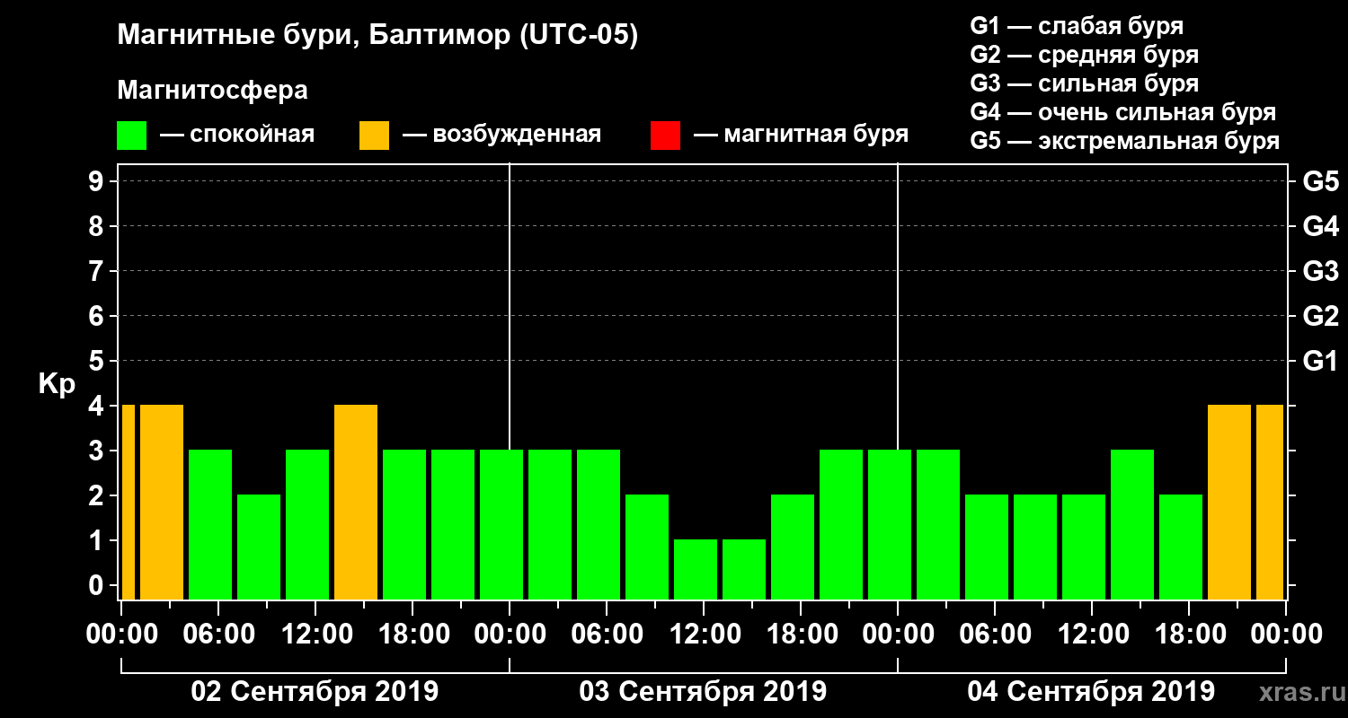Click the 'G5 — экстремальная буря' legend line
This screenshot has width=1348, height=718.
click(1125, 142)
